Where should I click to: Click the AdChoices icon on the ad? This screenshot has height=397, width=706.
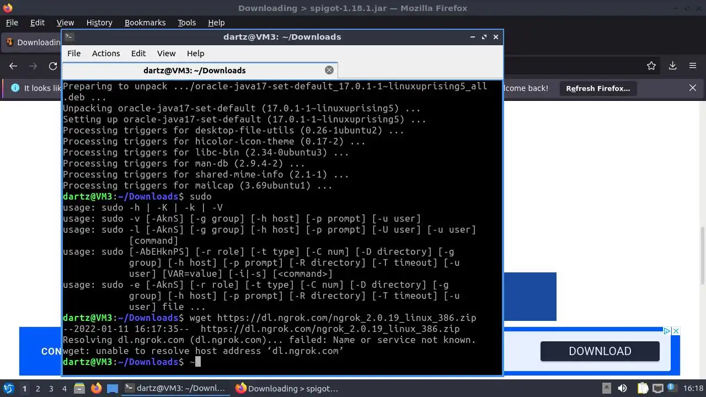(667, 331)
